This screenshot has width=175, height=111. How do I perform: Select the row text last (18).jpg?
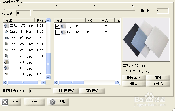(x=21, y=74)
